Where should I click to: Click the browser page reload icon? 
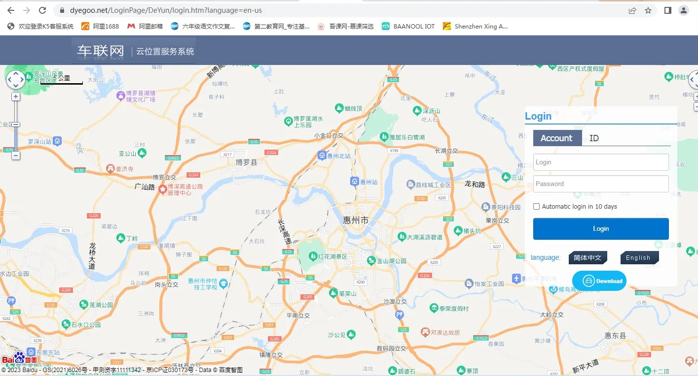(x=42, y=10)
